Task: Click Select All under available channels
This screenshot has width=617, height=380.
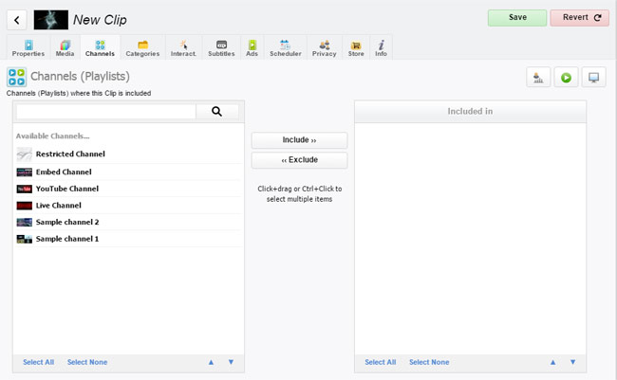Action: point(38,362)
